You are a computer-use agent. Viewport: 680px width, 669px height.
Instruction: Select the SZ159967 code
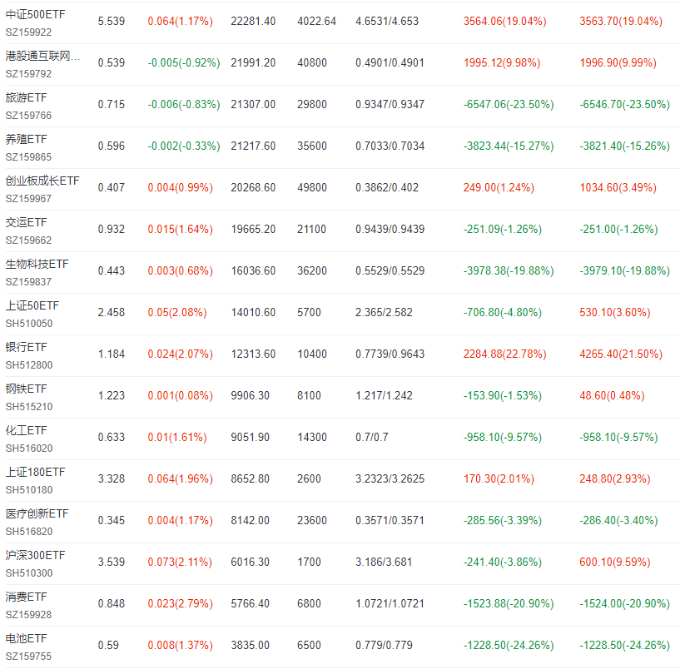click(x=28, y=199)
